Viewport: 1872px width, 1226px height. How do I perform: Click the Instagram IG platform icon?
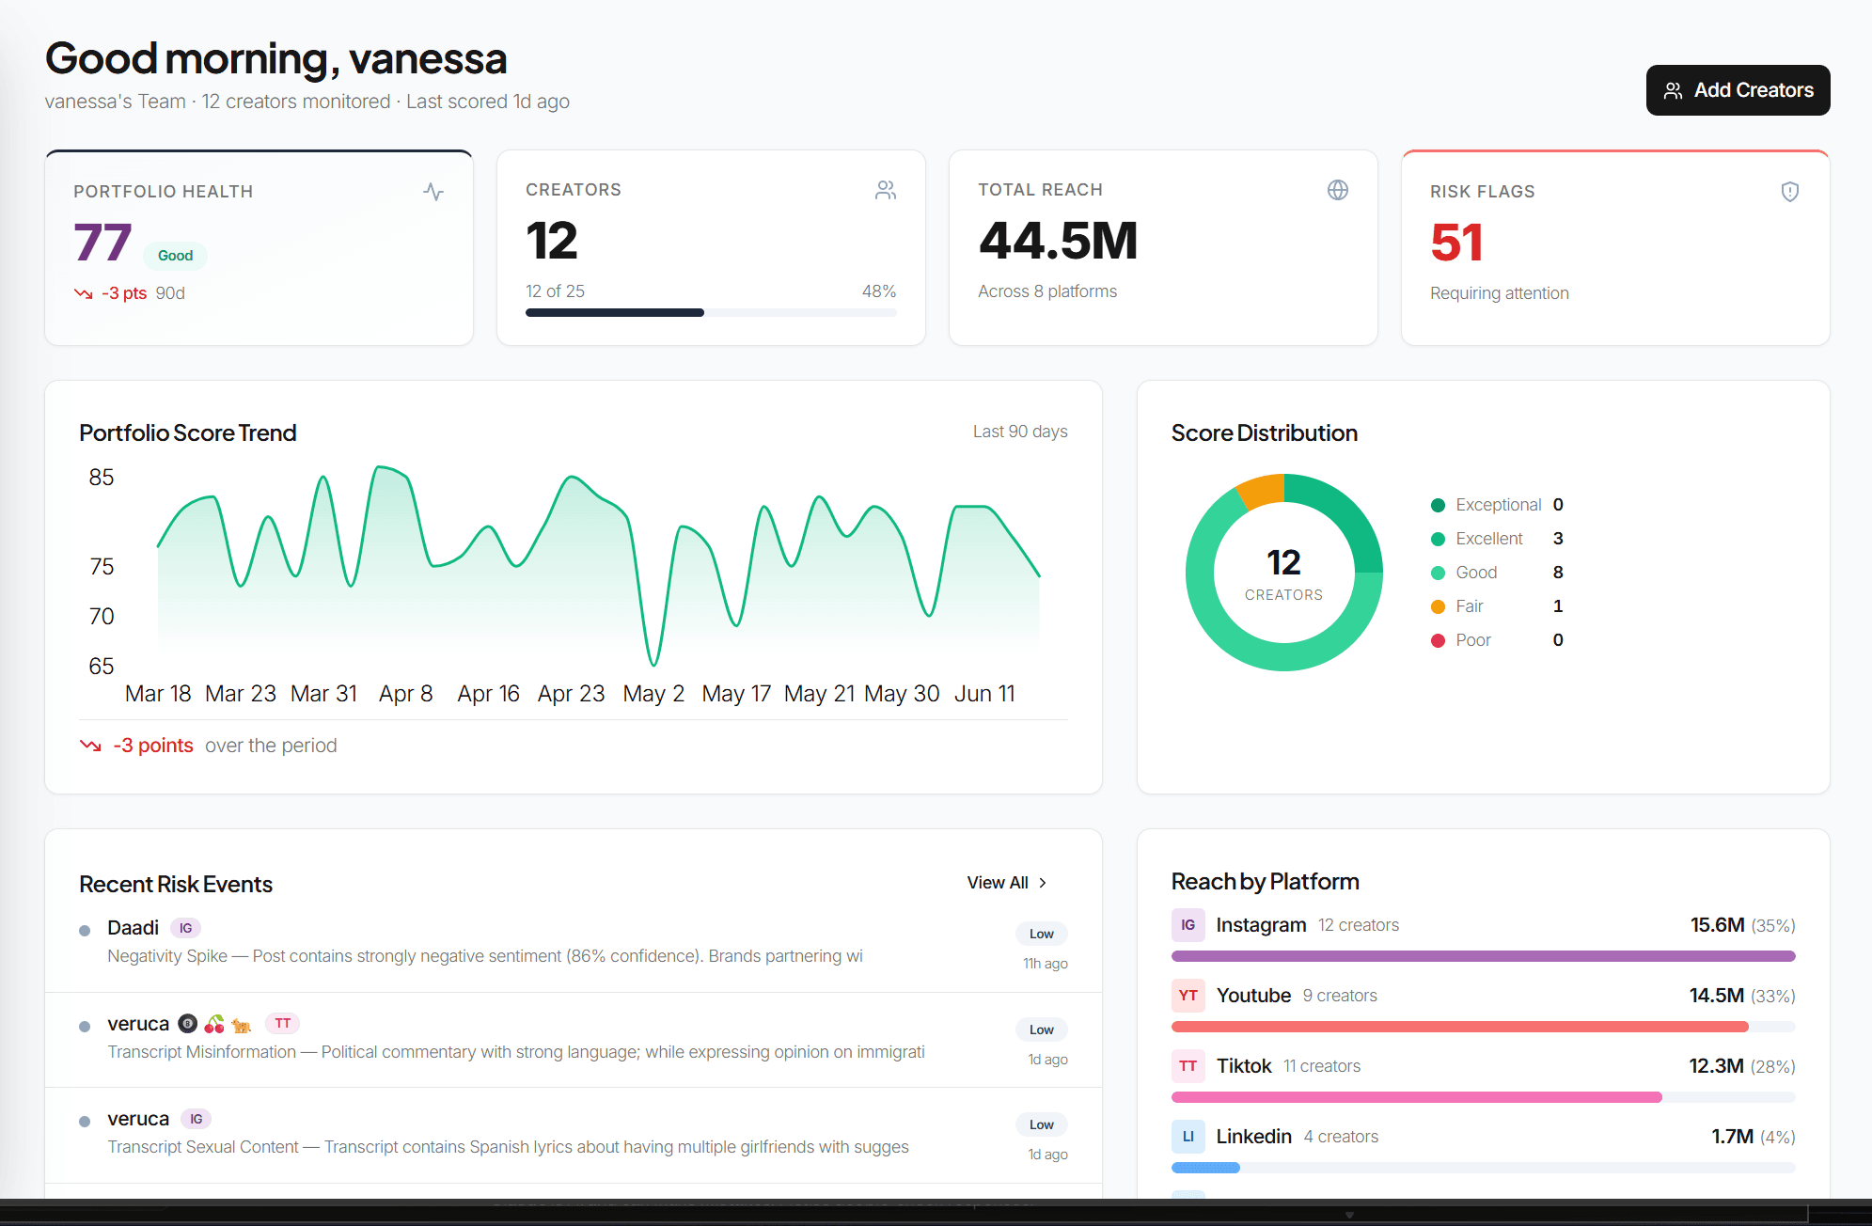1188,925
